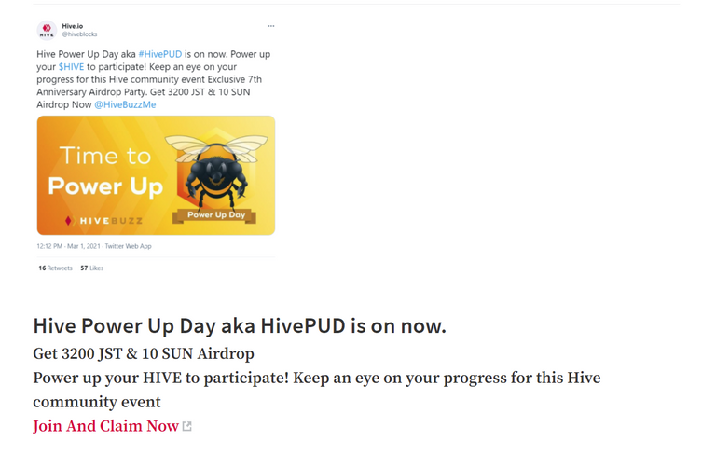Image resolution: width=716 pixels, height=468 pixels.
Task: Open the #HivePUD hashtag link
Action: coord(159,54)
